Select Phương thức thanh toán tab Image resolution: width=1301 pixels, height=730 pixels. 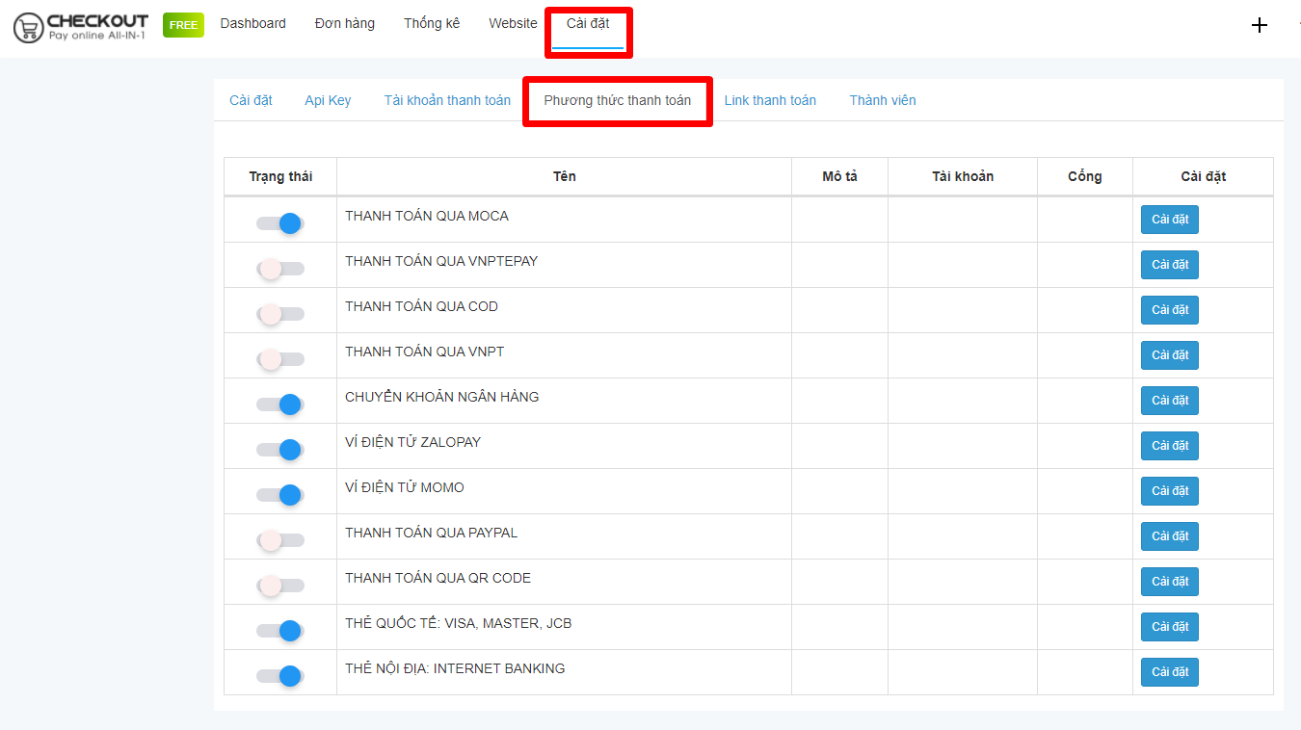tap(617, 100)
